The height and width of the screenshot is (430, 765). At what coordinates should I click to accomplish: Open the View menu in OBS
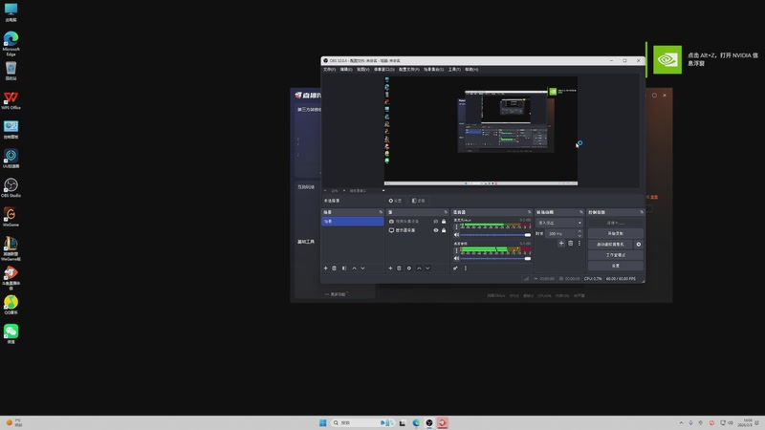(362, 69)
